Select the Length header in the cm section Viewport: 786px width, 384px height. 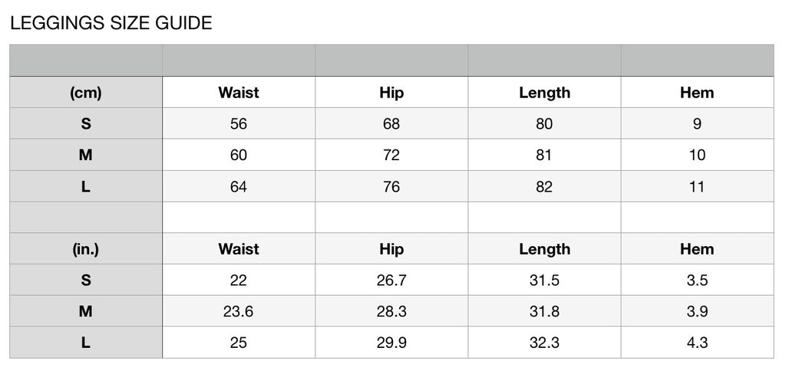544,92
